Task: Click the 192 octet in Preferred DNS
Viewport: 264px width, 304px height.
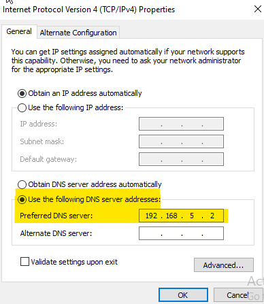Action: click(x=151, y=216)
